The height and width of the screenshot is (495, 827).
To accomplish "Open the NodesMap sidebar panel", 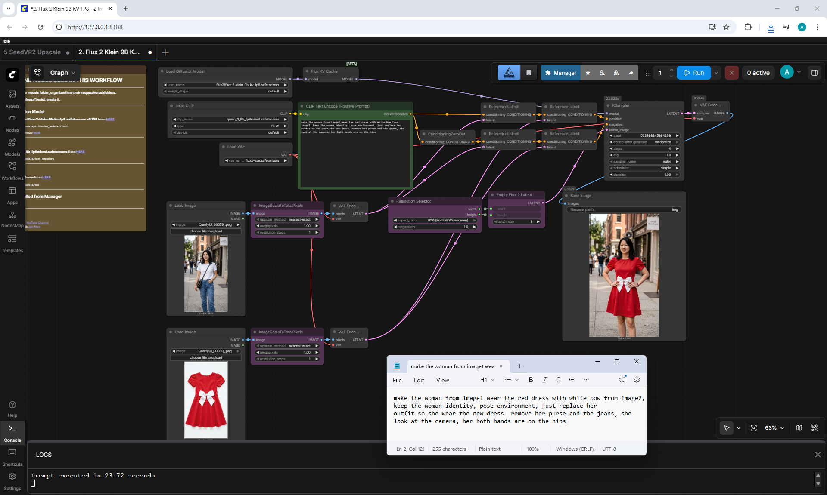I will pyautogui.click(x=12, y=219).
